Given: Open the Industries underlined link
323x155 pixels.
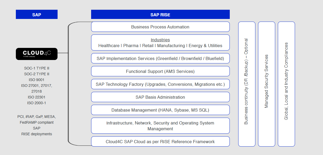Looking at the screenshot, I should (160, 40).
